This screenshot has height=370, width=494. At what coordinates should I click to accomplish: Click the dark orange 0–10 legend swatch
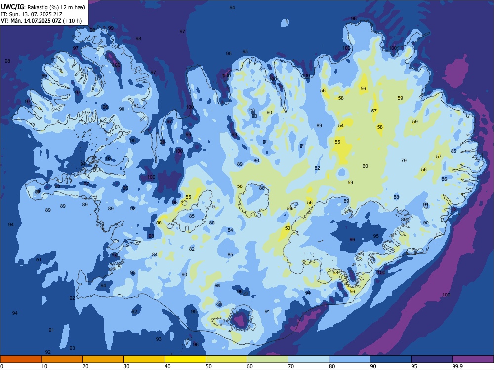click(x=21, y=359)
